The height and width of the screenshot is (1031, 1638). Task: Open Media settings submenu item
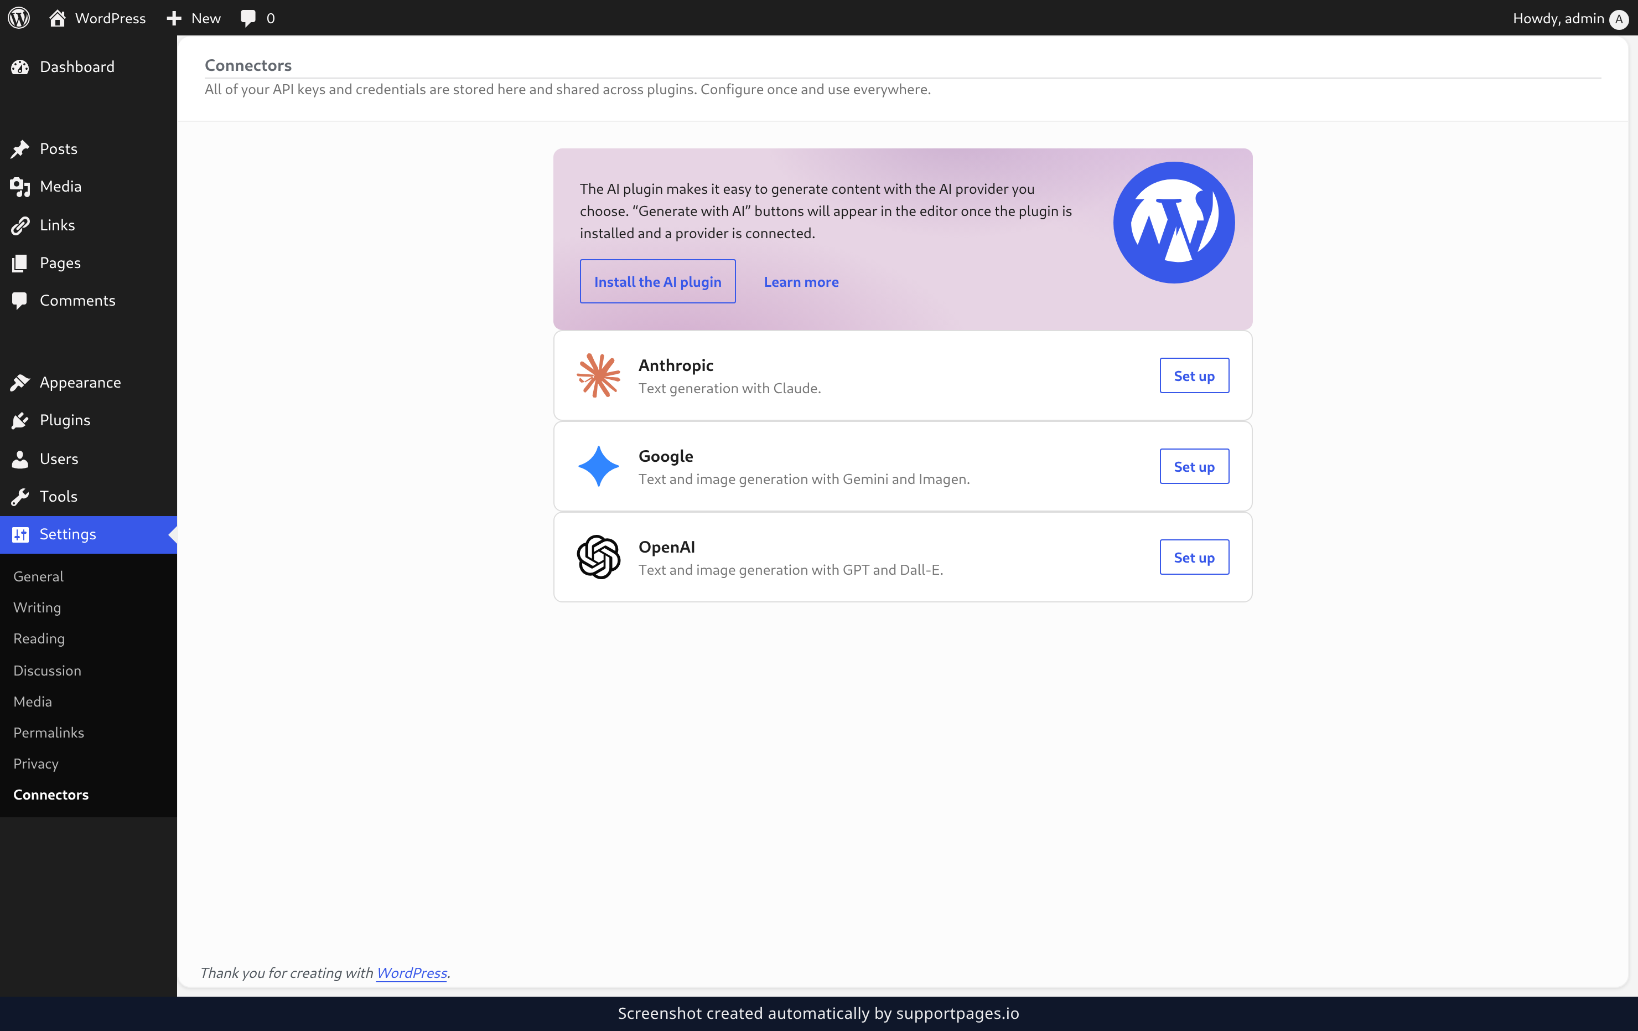click(33, 701)
